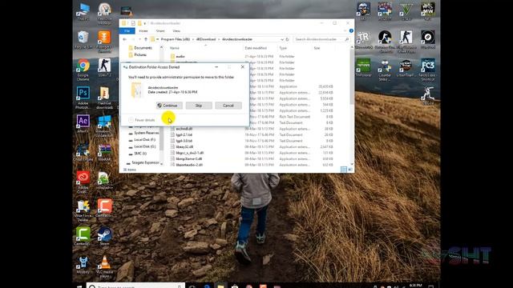Launch the Far Cry 3 desktop shortcut

tap(427, 69)
